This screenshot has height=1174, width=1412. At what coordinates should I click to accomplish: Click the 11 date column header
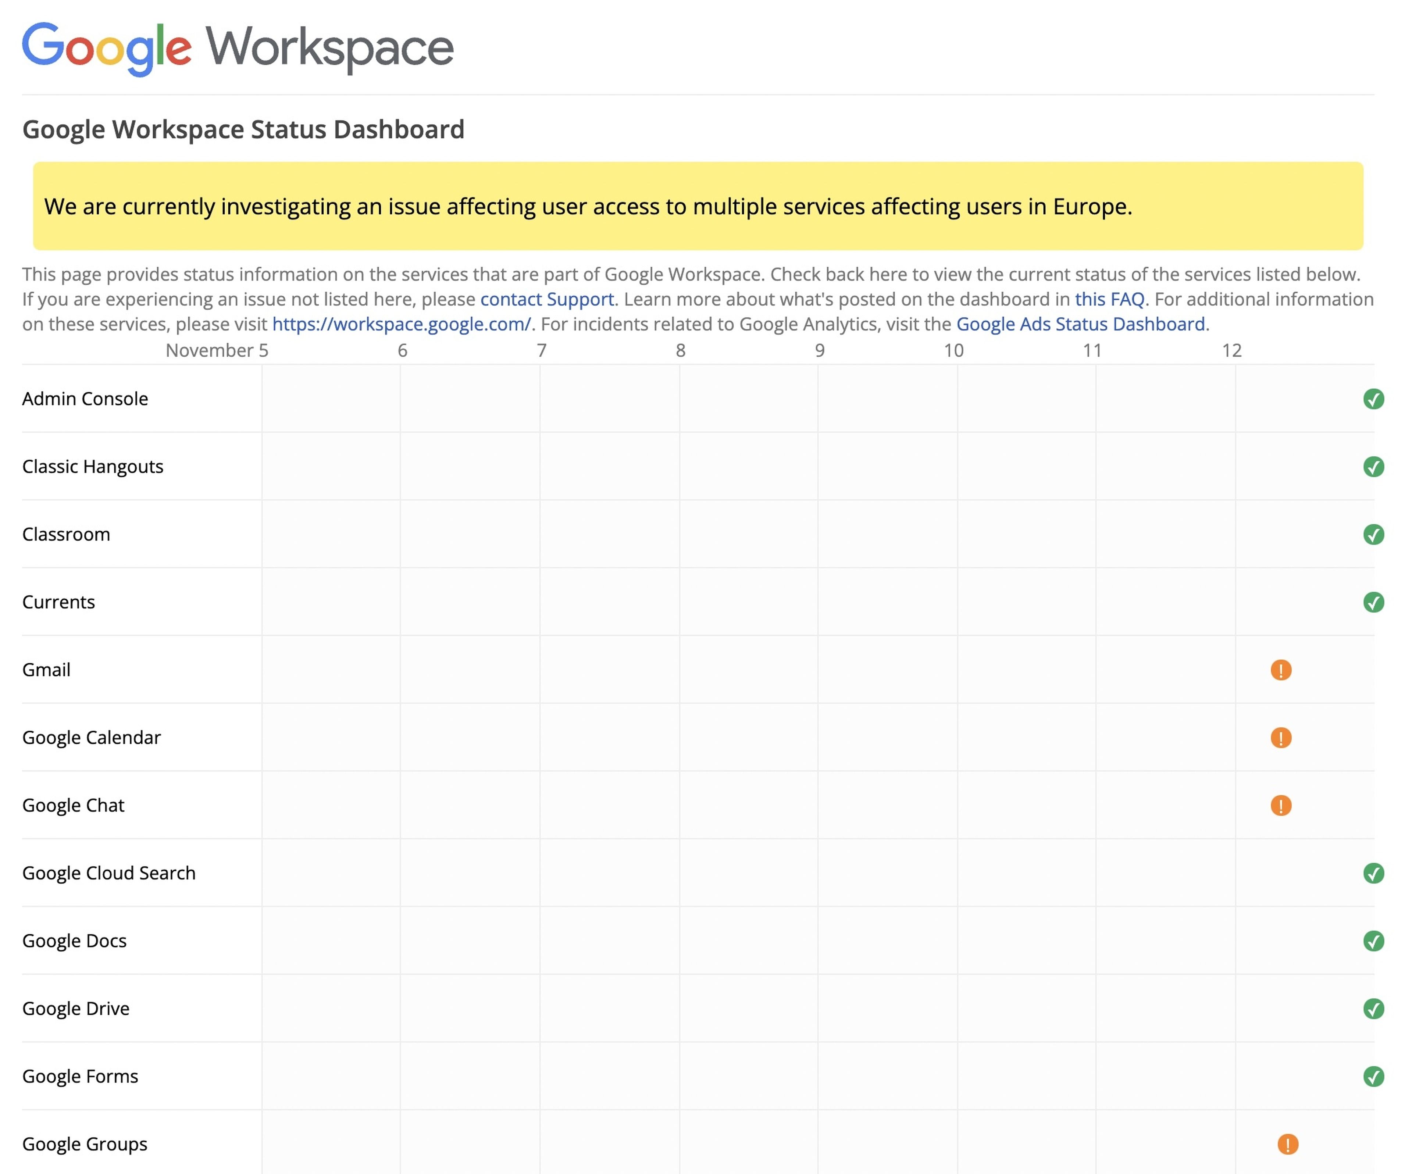[1092, 350]
